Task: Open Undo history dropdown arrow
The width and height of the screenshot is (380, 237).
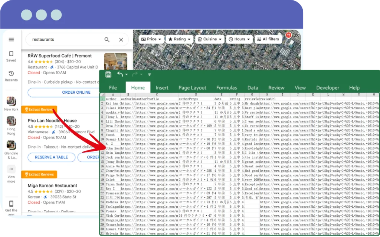Action: (127, 75)
